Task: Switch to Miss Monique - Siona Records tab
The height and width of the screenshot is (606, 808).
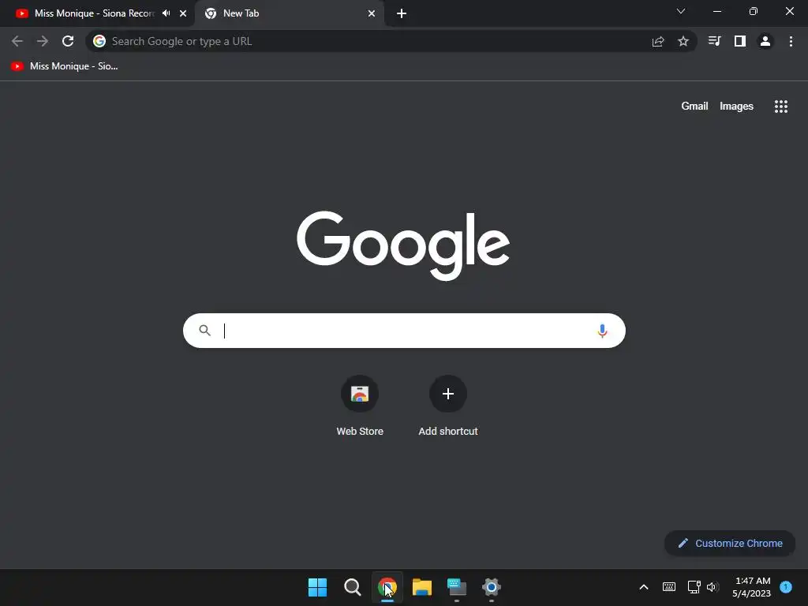Action: 95,13
